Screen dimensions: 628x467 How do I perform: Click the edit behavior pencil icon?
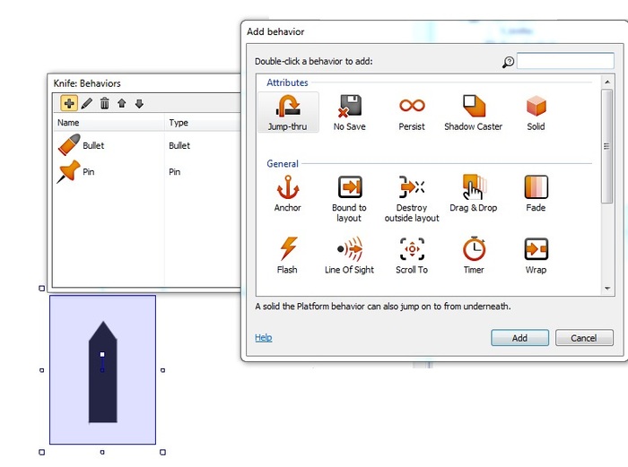click(x=86, y=103)
